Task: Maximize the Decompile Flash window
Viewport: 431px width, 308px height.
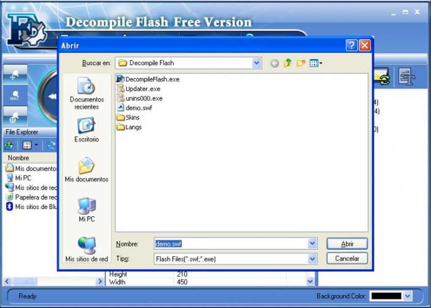Action: [405, 12]
